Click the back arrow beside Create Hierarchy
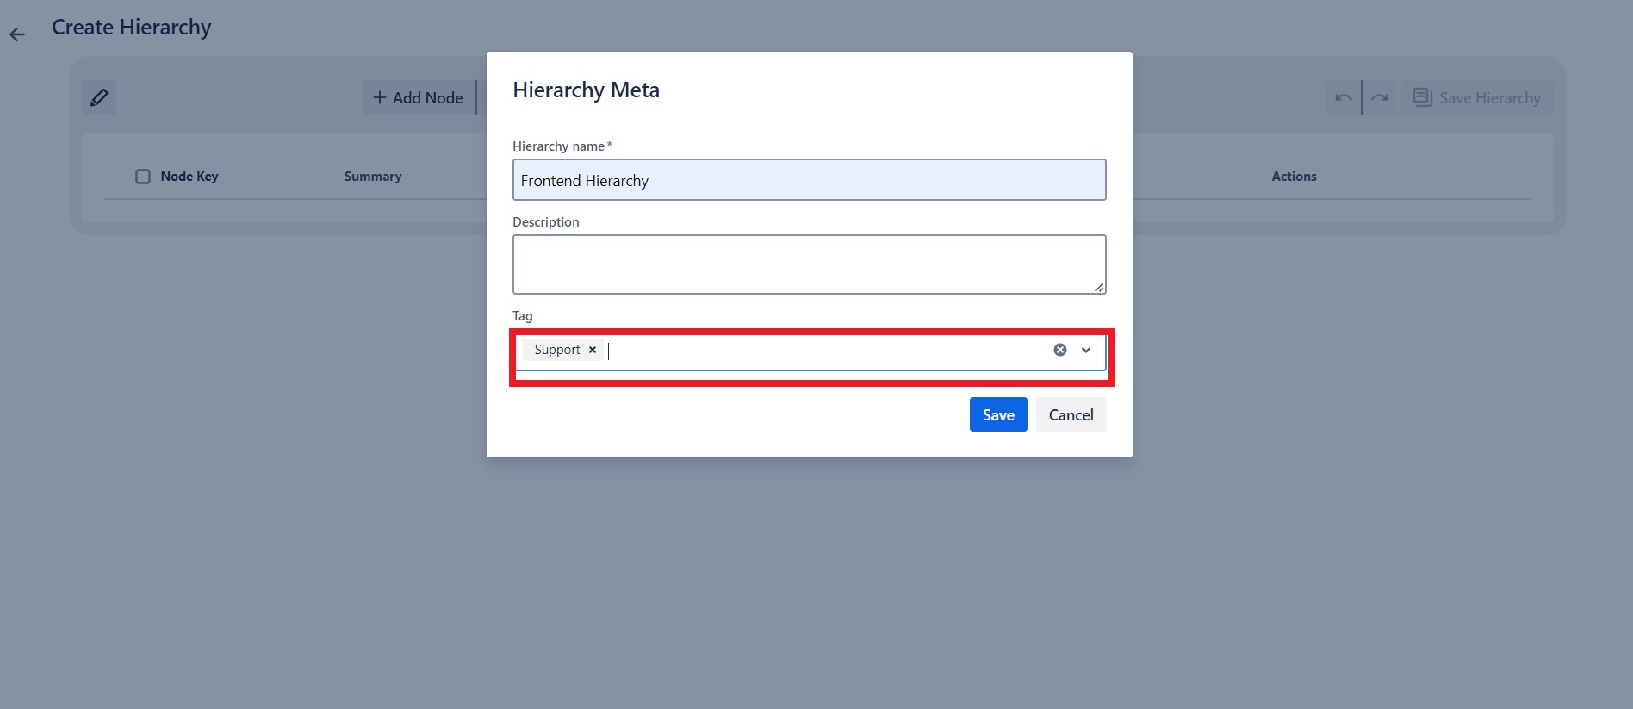Image resolution: width=1633 pixels, height=709 pixels. tap(17, 34)
